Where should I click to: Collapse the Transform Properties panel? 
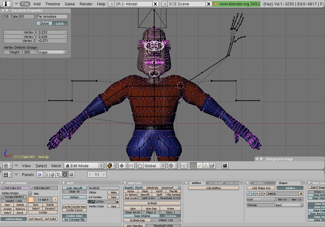[x=7, y=10]
